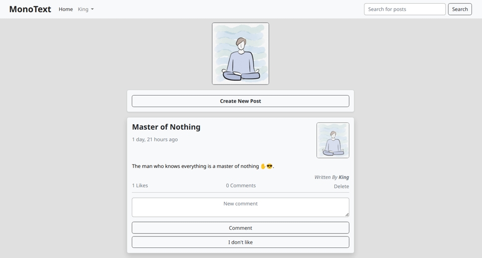Click the I don't like button
The height and width of the screenshot is (258, 482).
[x=240, y=242]
